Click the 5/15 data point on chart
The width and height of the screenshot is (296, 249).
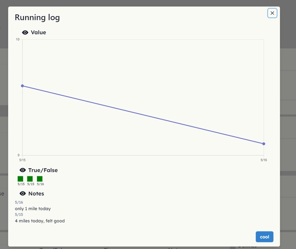[23, 86]
